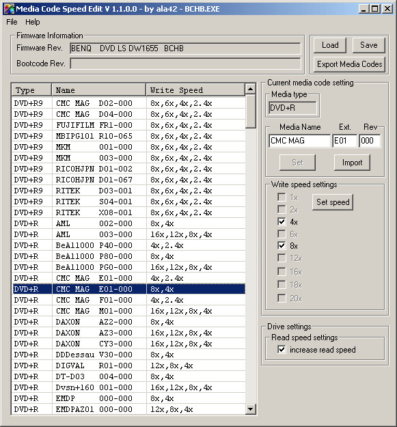Click the list scroll up arrow
Image resolution: width=397 pixels, height=427 pixels.
coord(250,89)
